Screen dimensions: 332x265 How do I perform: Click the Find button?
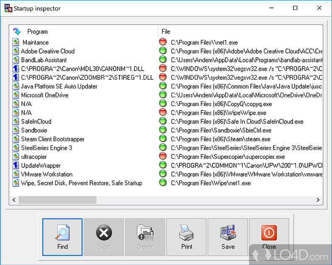click(x=62, y=237)
